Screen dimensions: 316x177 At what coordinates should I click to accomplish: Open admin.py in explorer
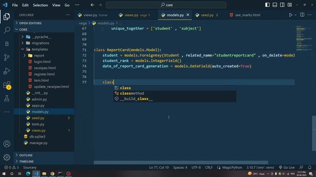[x=44, y=99]
